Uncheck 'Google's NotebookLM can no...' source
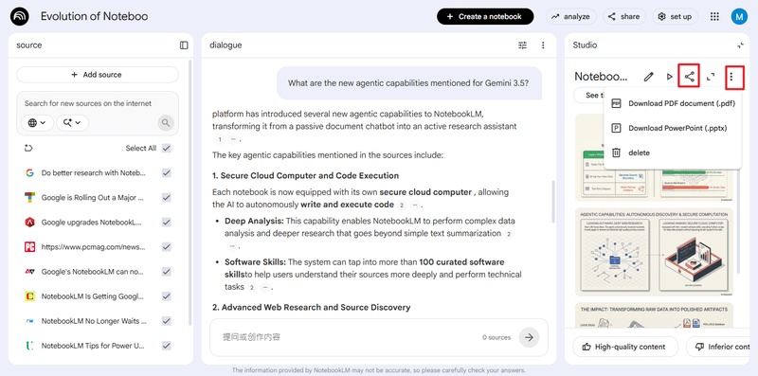This screenshot has width=758, height=376. pos(167,271)
